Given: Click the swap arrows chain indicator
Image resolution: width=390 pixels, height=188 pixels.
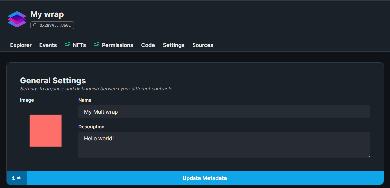Looking at the screenshot, I should point(16,178).
